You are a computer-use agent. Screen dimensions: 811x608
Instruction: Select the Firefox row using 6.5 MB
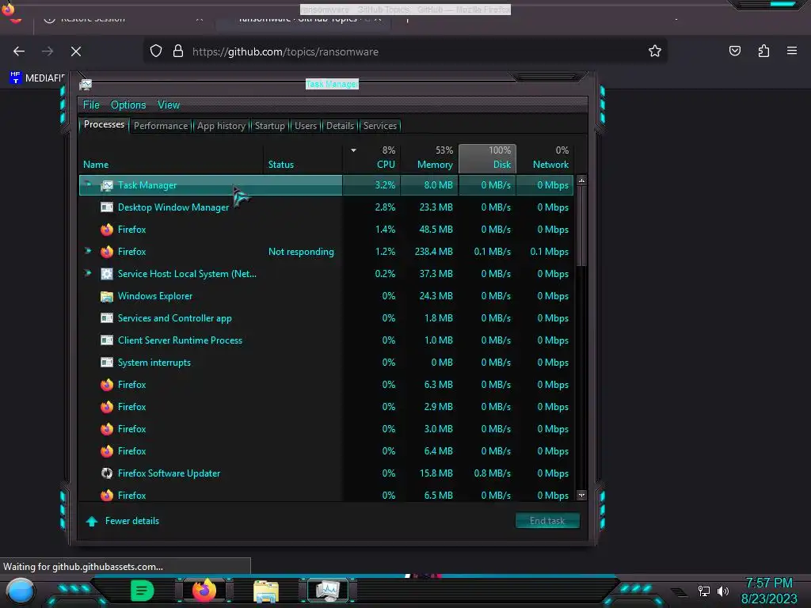pyautogui.click(x=326, y=494)
